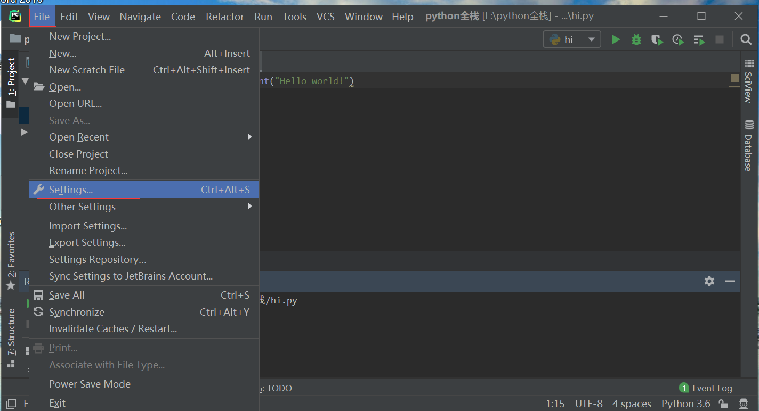Toggle the 1: Project tool window
The width and height of the screenshot is (759, 411).
[11, 83]
